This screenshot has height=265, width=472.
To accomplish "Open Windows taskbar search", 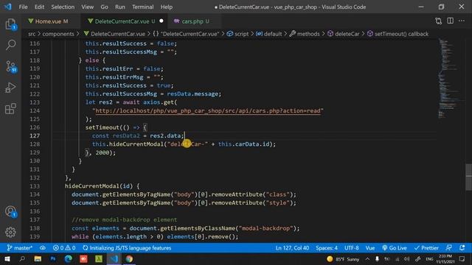I will (22, 258).
